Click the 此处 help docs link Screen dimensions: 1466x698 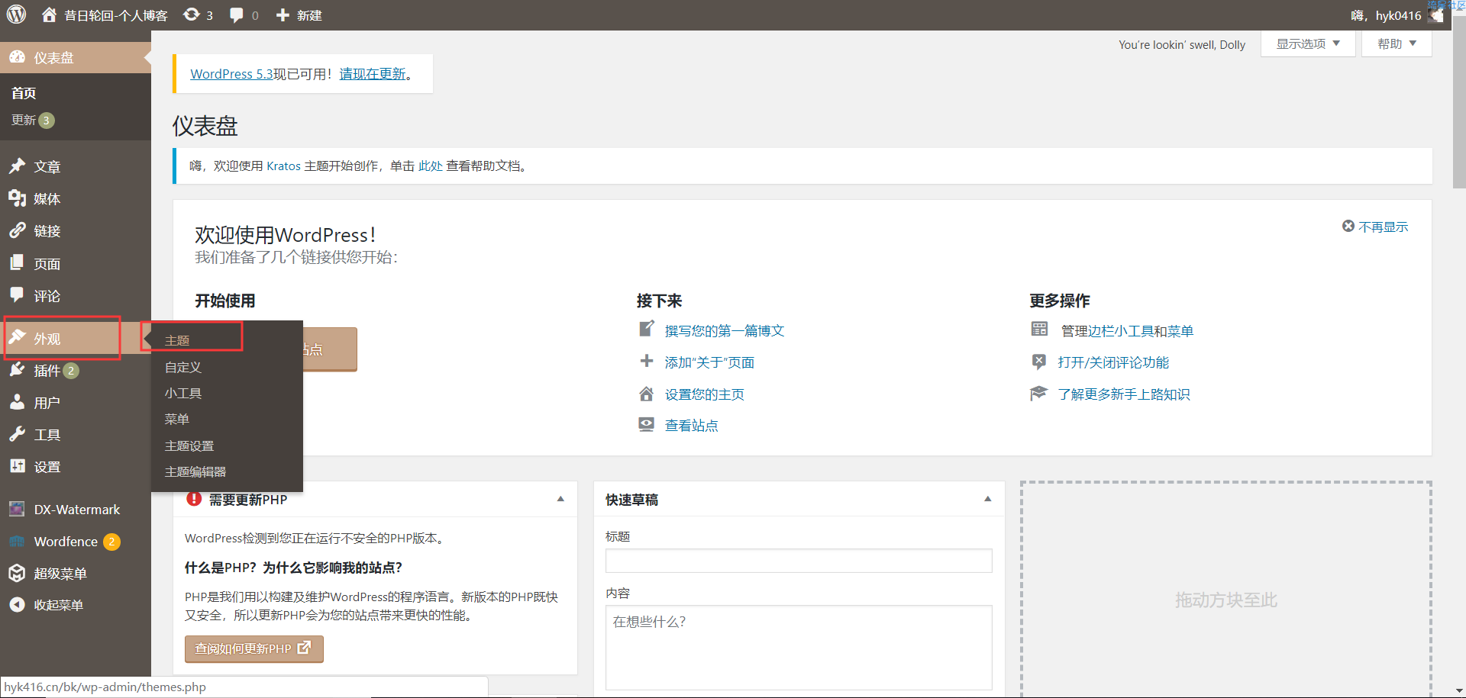[x=431, y=166]
